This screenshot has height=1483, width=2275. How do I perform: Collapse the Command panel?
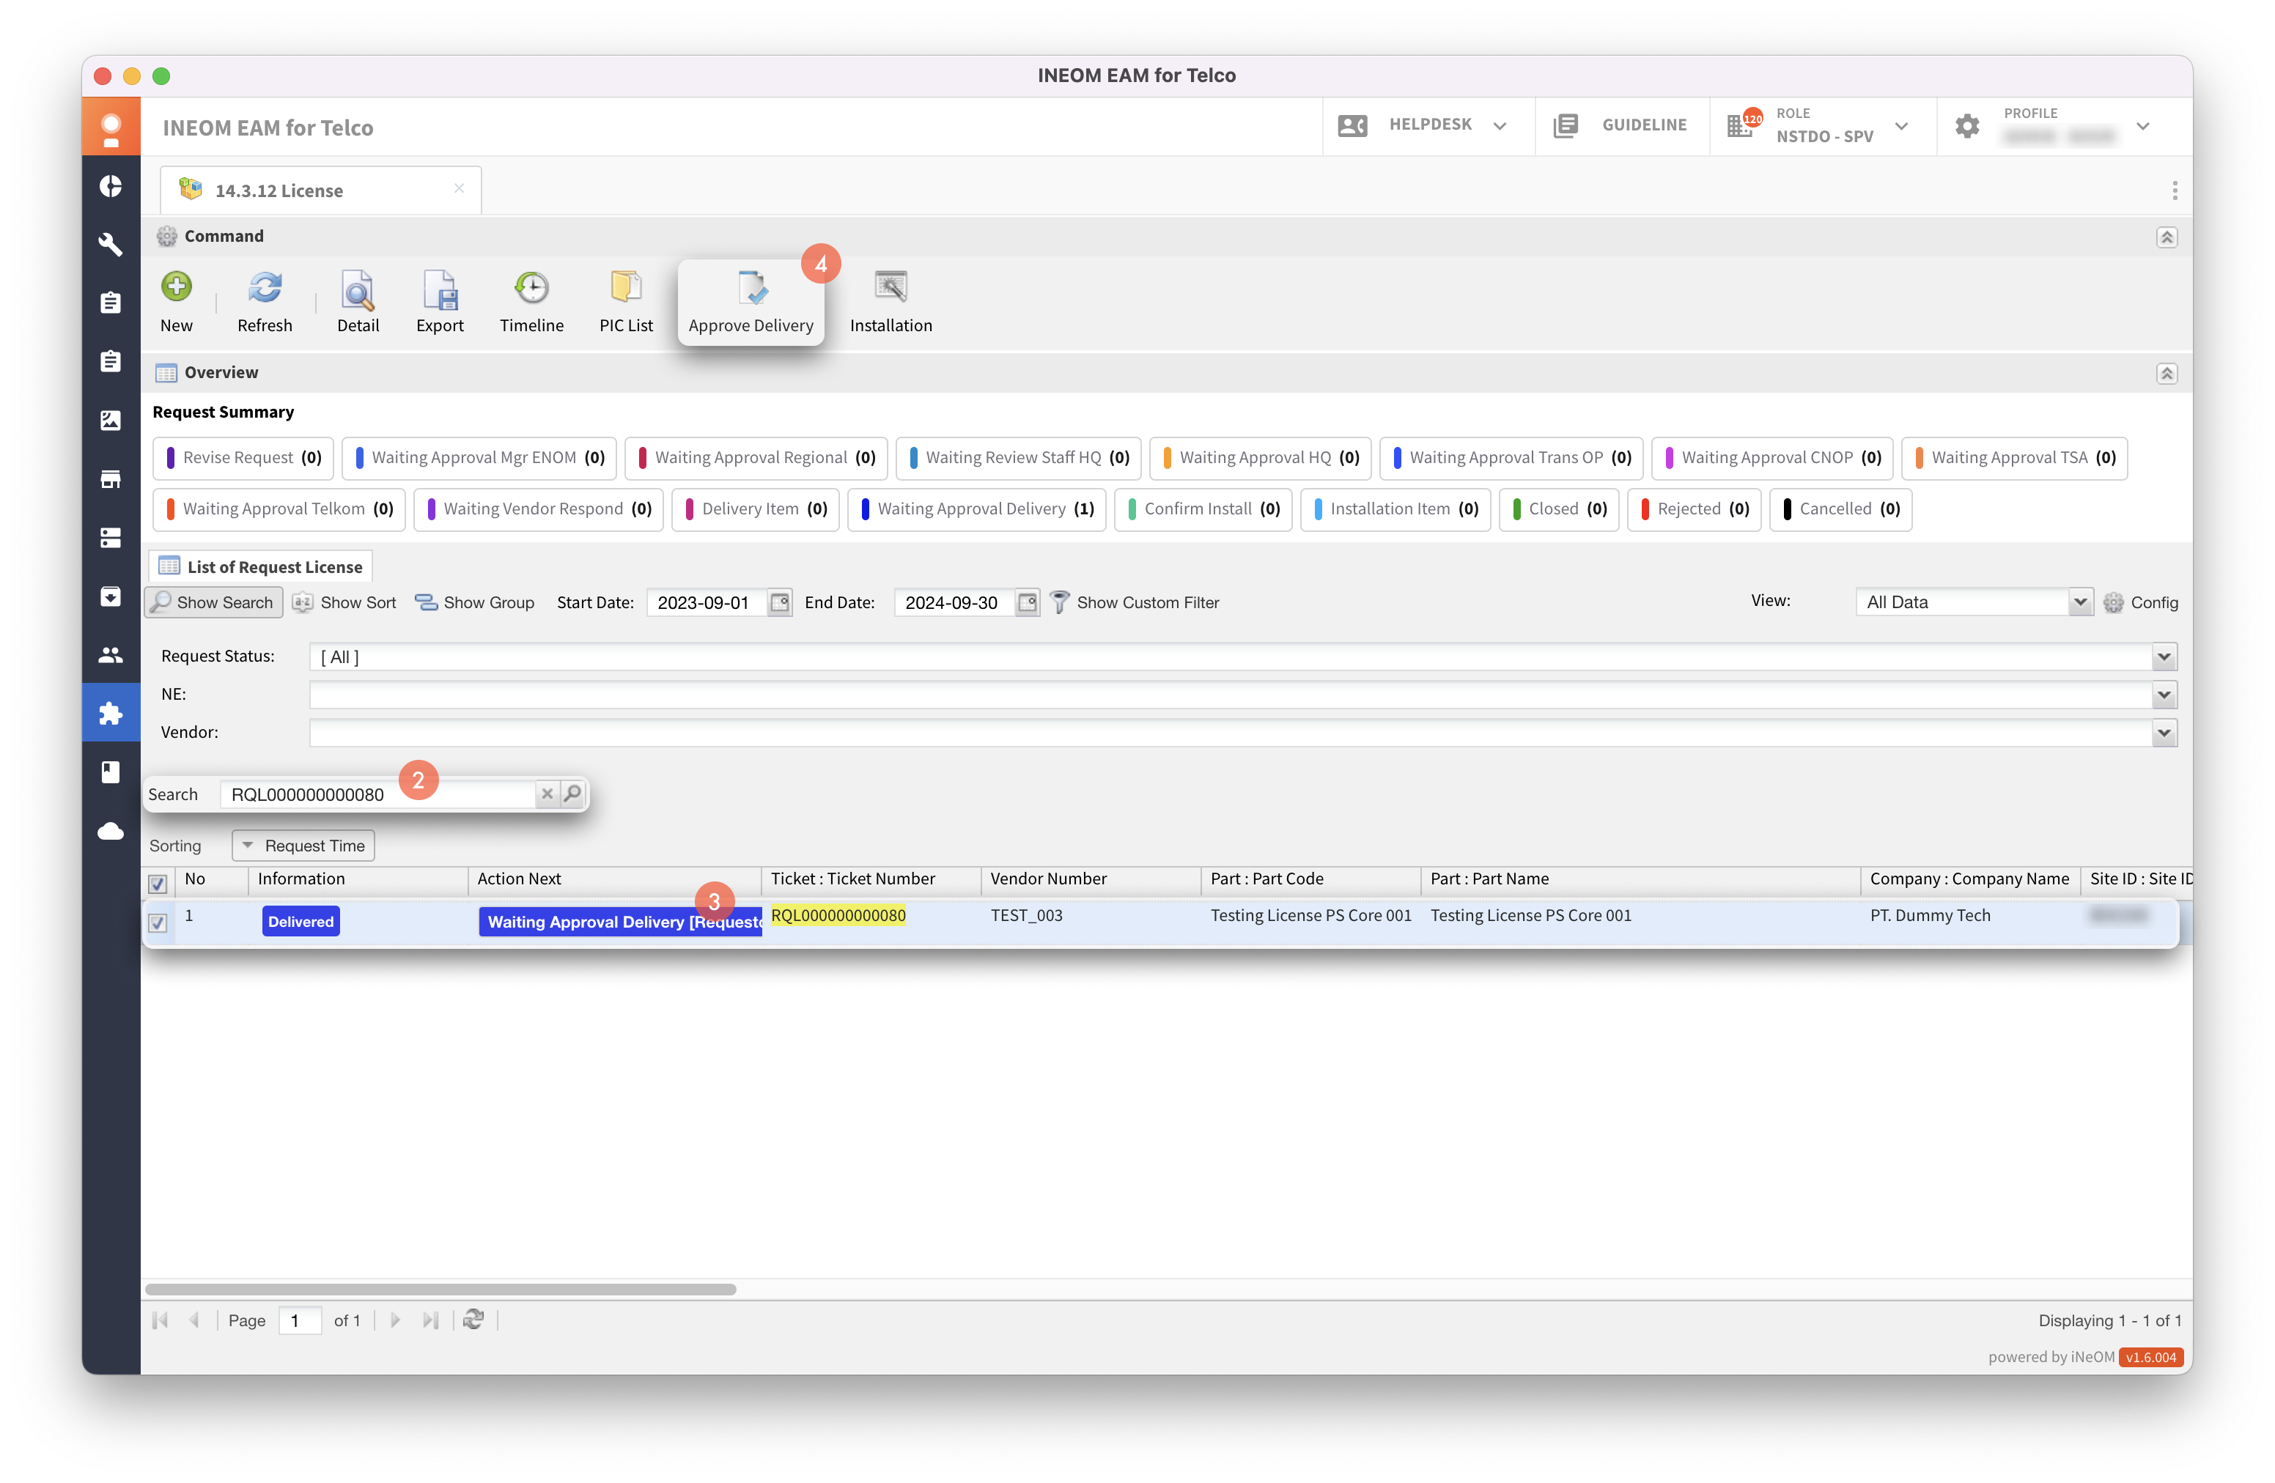(x=2166, y=237)
